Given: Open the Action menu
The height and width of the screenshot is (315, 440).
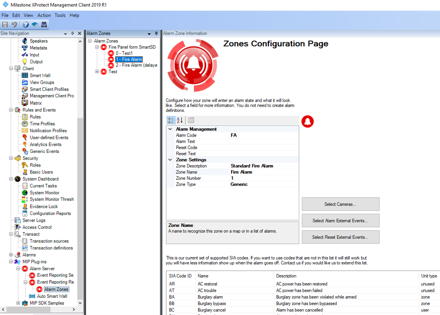Looking at the screenshot, I should [x=44, y=15].
